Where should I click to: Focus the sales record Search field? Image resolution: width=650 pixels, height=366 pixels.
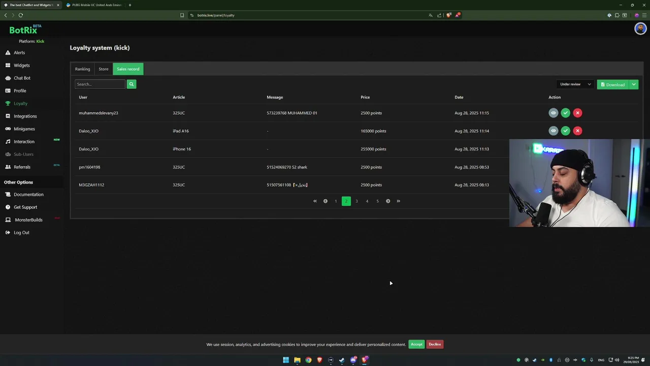coord(100,84)
